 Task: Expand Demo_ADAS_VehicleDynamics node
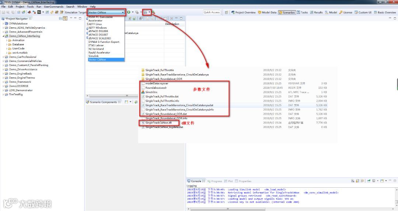[3, 28]
